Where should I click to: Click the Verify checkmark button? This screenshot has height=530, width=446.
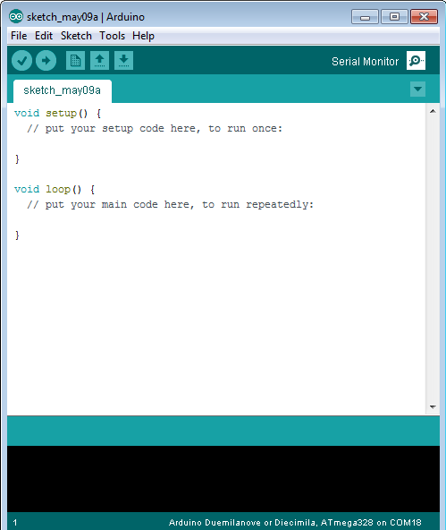[22, 61]
